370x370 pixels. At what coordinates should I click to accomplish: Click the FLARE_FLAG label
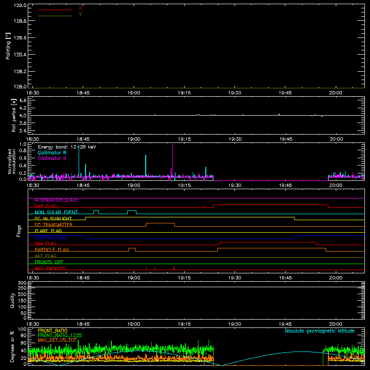(48, 231)
